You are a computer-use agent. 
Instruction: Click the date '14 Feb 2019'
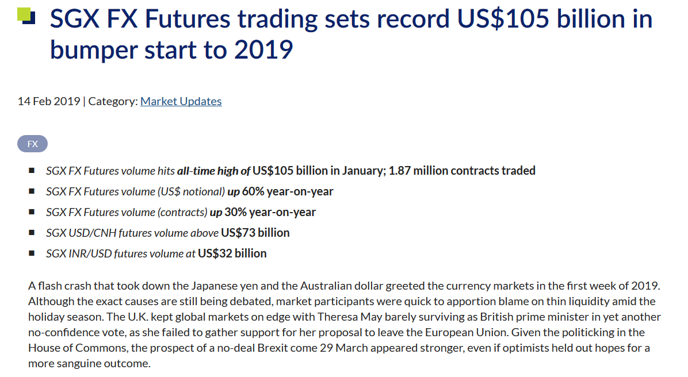click(49, 101)
